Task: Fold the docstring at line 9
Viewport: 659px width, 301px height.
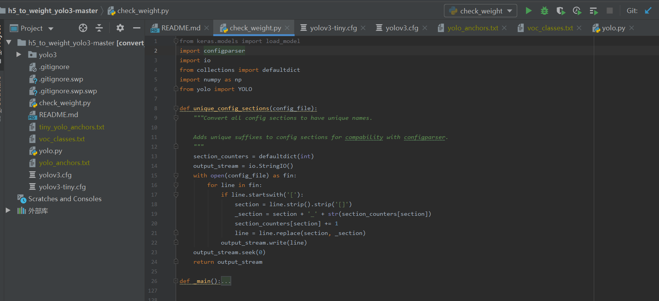Action: 176,118
